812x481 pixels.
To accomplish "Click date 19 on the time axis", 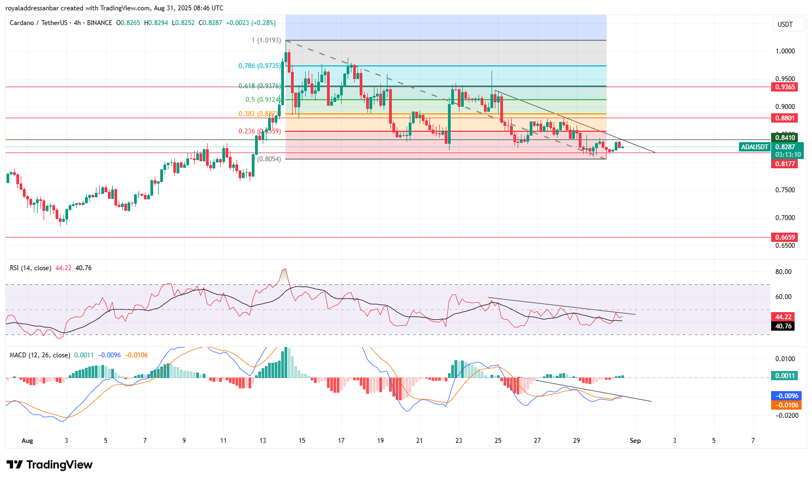I will click(x=380, y=441).
